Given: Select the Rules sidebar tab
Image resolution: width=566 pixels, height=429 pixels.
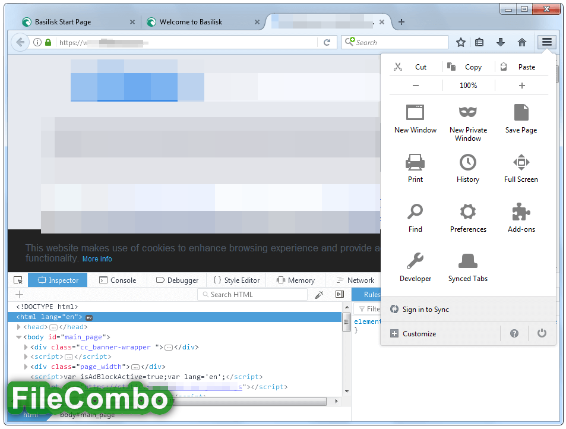Looking at the screenshot, I should 366,295.
